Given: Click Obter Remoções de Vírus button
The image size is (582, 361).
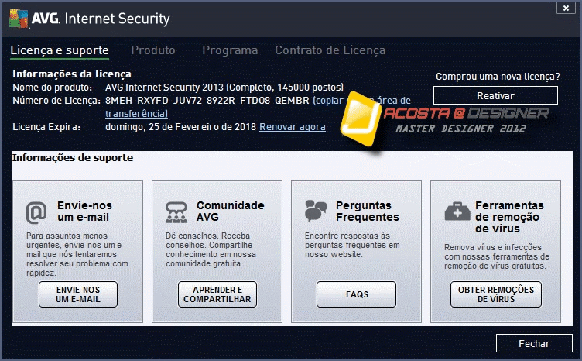Looking at the screenshot, I should tap(495, 294).
